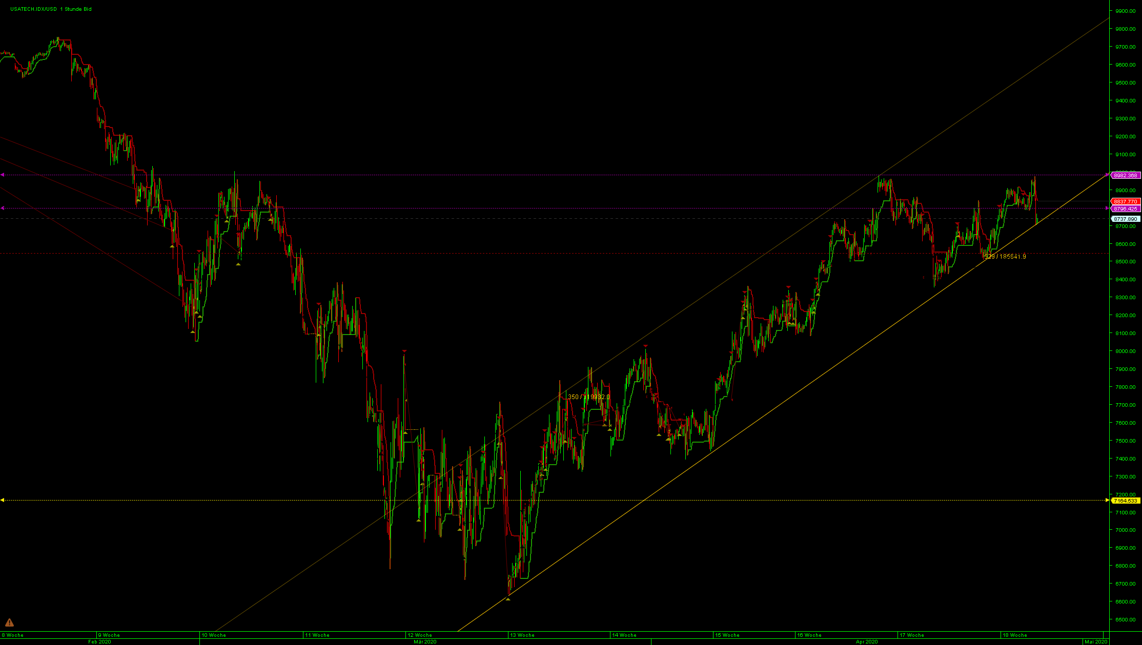
Task: Click the orange warning triangle icon
Action: pyautogui.click(x=9, y=622)
